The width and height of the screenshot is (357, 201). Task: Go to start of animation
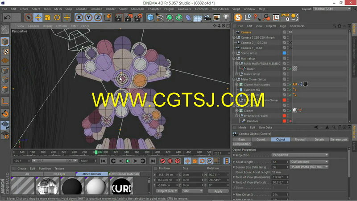pos(104,161)
